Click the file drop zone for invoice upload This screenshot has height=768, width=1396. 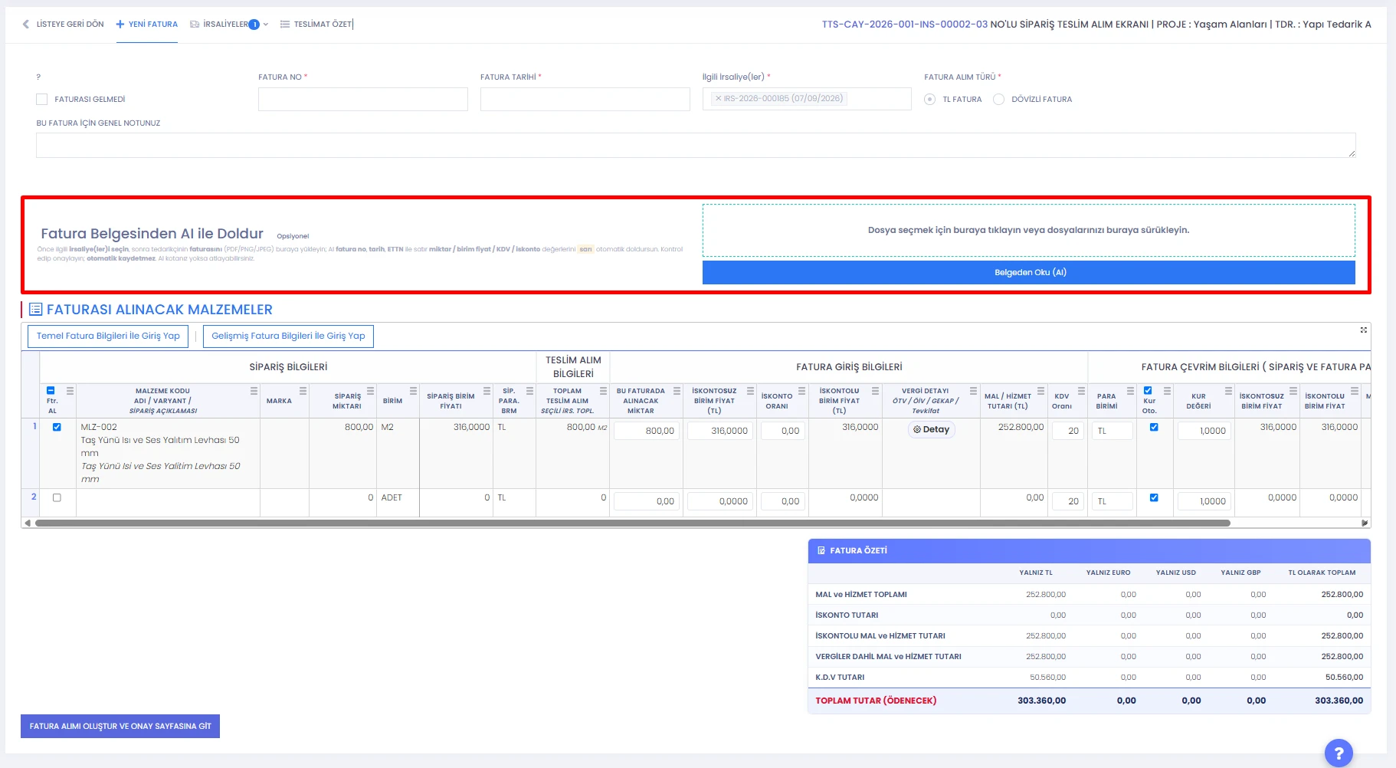(1029, 230)
